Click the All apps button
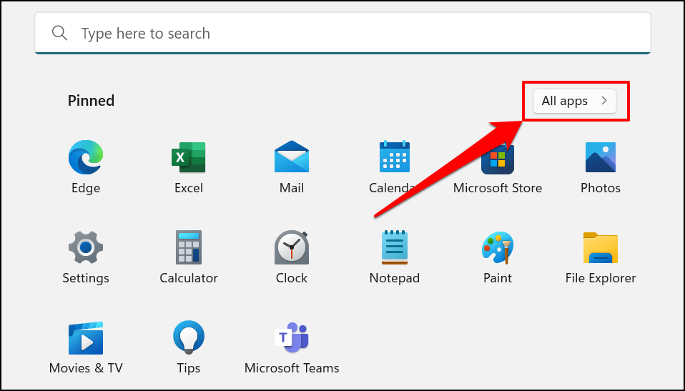This screenshot has width=685, height=391. pyautogui.click(x=574, y=101)
